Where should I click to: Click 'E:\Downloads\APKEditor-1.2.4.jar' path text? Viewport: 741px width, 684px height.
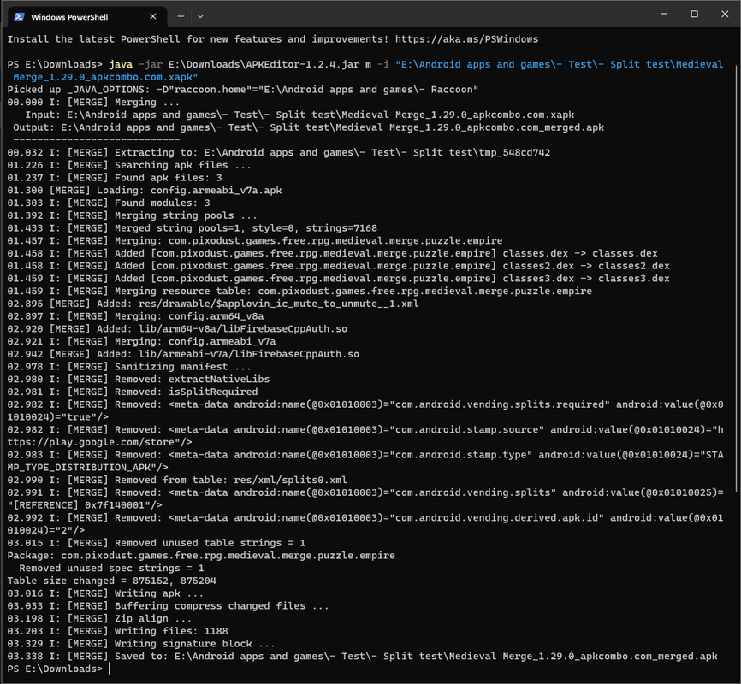coord(264,64)
